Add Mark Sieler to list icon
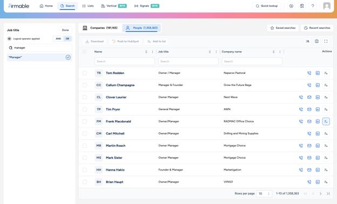The height and width of the screenshot is (204, 337). [x=326, y=158]
